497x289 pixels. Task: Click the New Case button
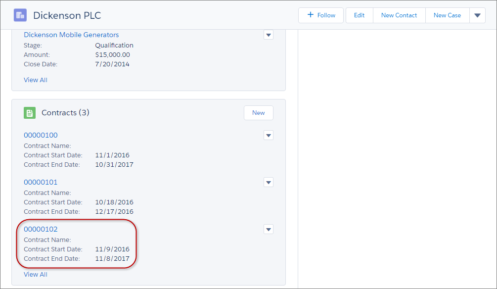pos(447,15)
